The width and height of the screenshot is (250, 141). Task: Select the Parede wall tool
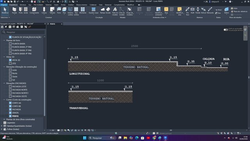[x=14, y=11]
